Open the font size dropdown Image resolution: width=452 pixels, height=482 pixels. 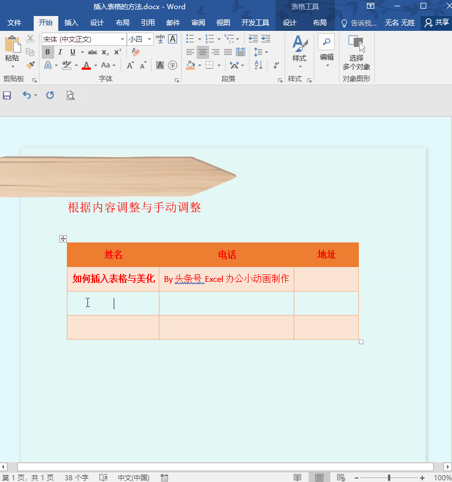coord(149,39)
